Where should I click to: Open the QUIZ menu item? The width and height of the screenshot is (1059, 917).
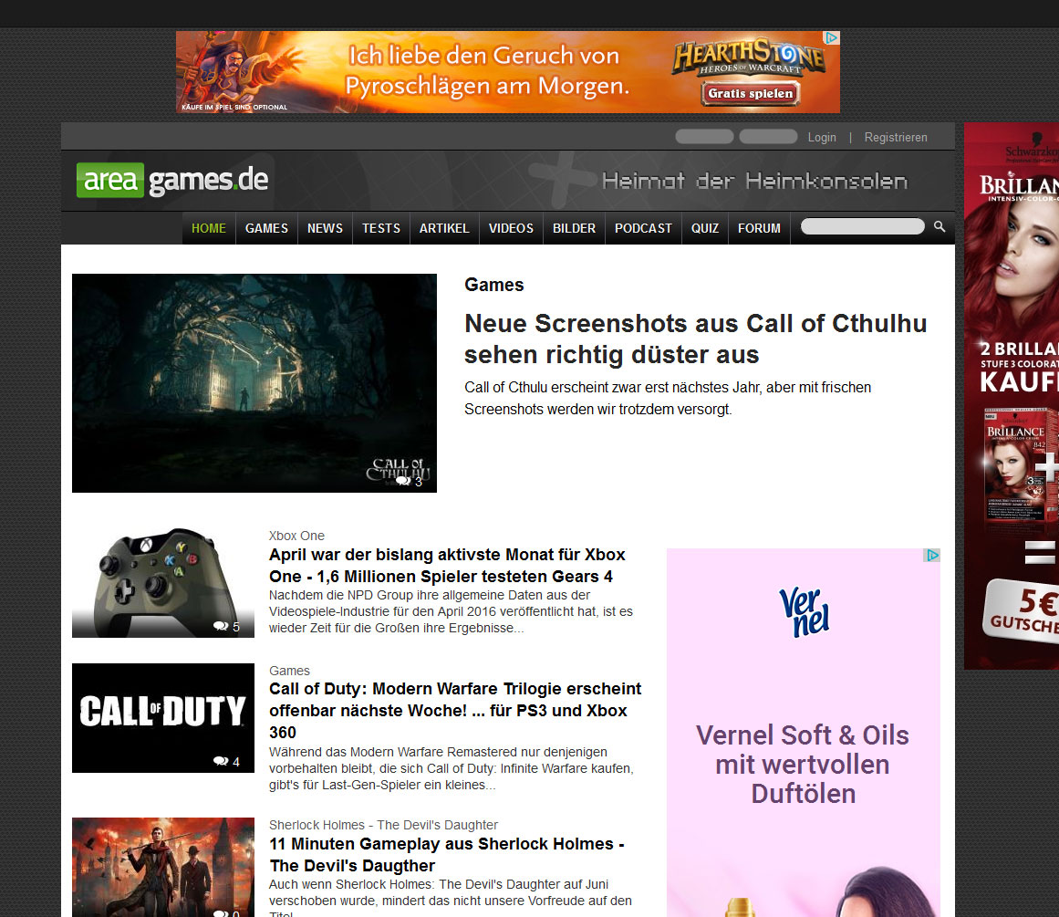tap(705, 228)
